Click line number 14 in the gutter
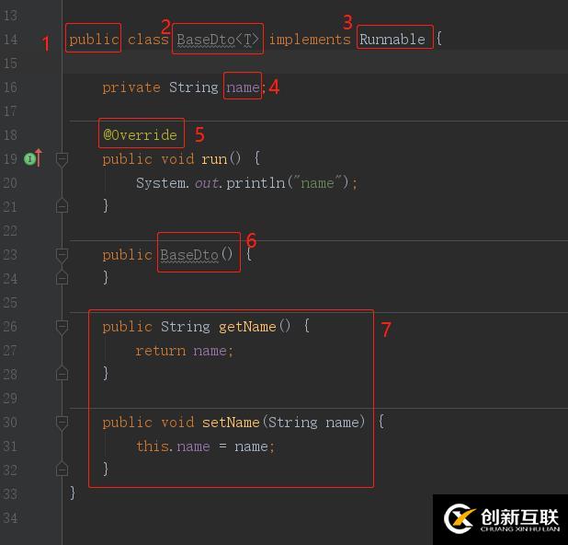568x545 pixels. (x=10, y=39)
